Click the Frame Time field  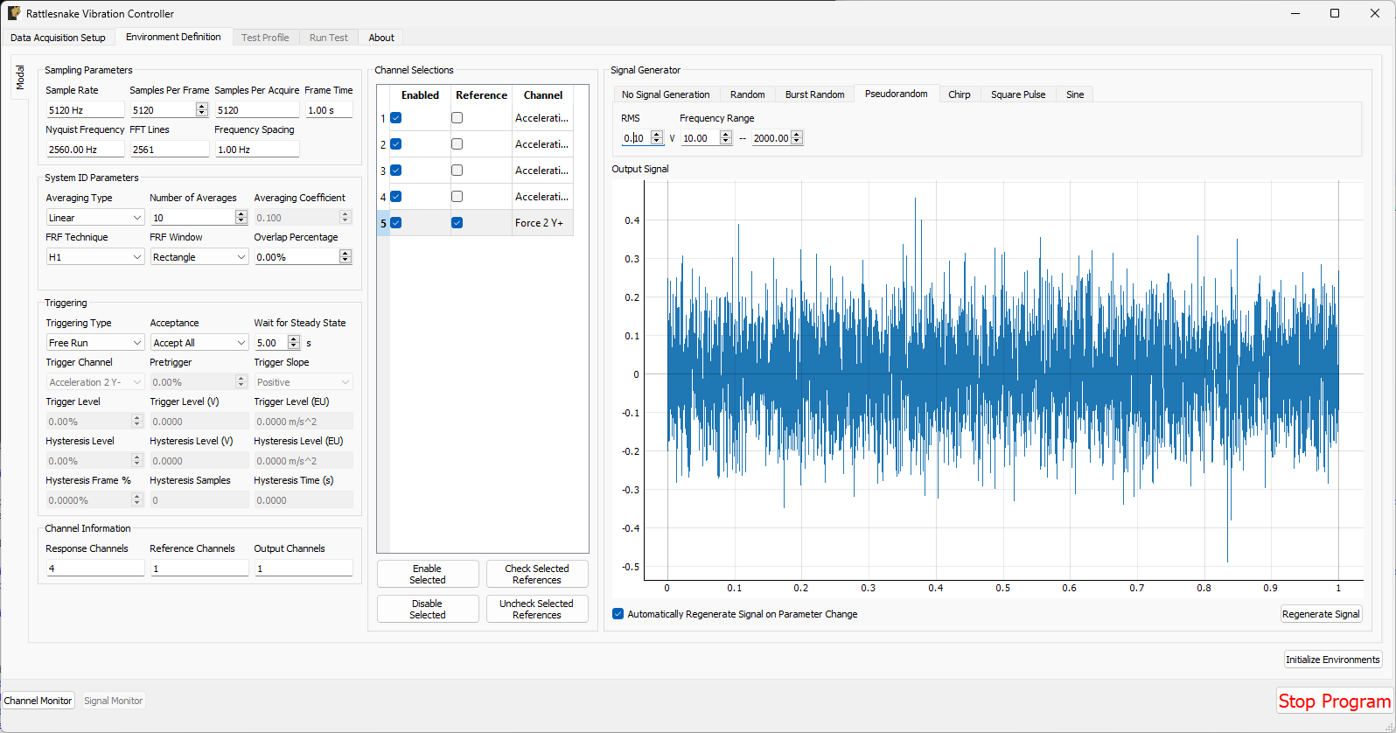pos(329,110)
